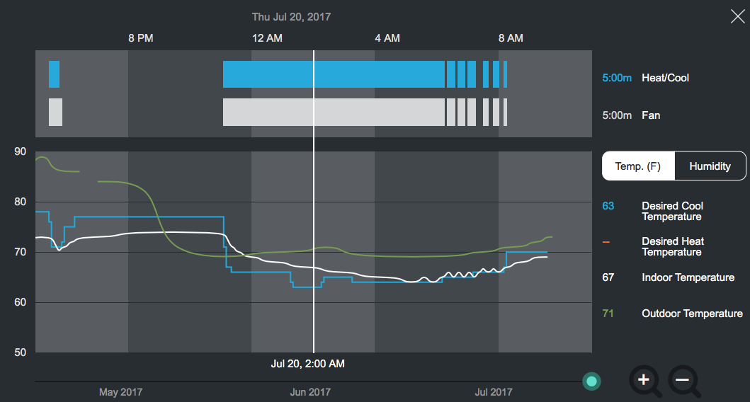750x402 pixels.
Task: Click the long gray Fan runtime bar
Action: click(x=333, y=112)
